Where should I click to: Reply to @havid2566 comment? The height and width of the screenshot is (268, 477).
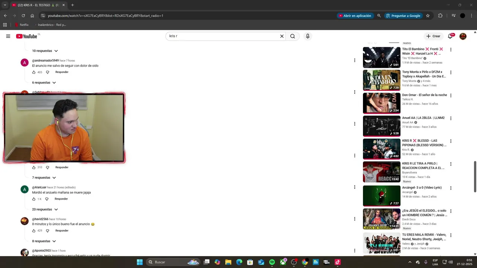(x=62, y=231)
